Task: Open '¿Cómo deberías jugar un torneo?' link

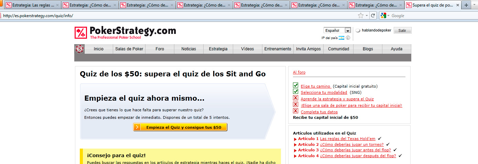Action: pos(352,144)
